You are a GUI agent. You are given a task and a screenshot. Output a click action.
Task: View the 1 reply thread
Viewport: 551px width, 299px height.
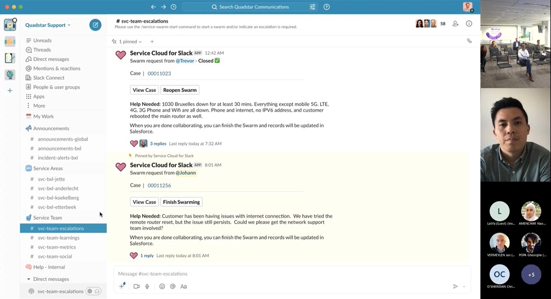(147, 256)
